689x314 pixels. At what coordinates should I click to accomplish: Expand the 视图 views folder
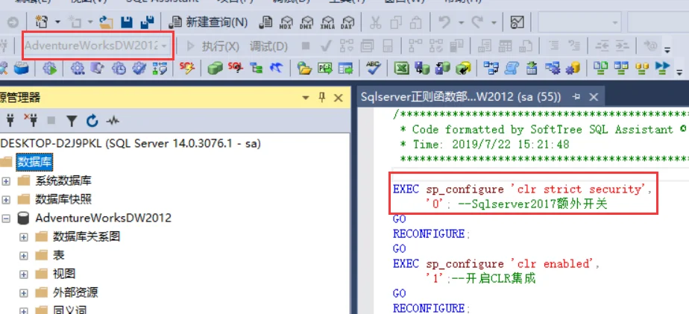24,274
